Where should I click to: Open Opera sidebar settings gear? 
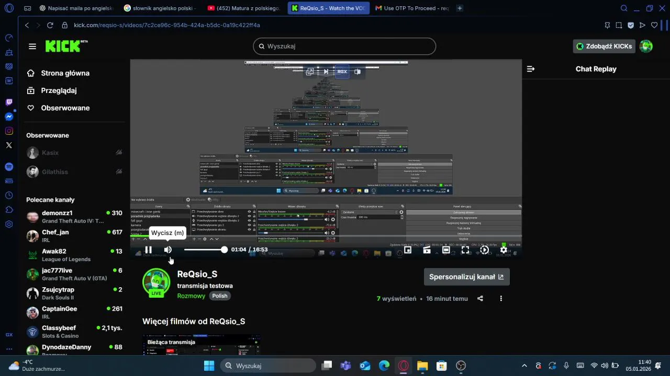coord(9,224)
